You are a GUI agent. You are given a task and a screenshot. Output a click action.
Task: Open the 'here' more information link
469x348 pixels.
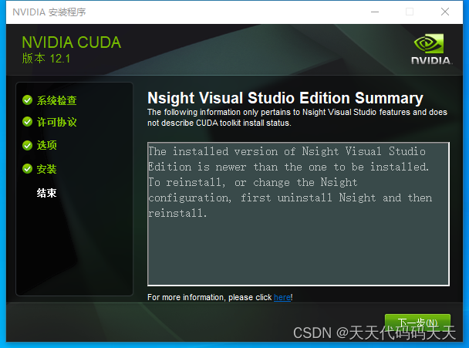pyautogui.click(x=282, y=297)
